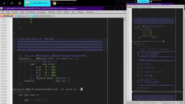Open the Encoding menu

click(x=31, y=12)
